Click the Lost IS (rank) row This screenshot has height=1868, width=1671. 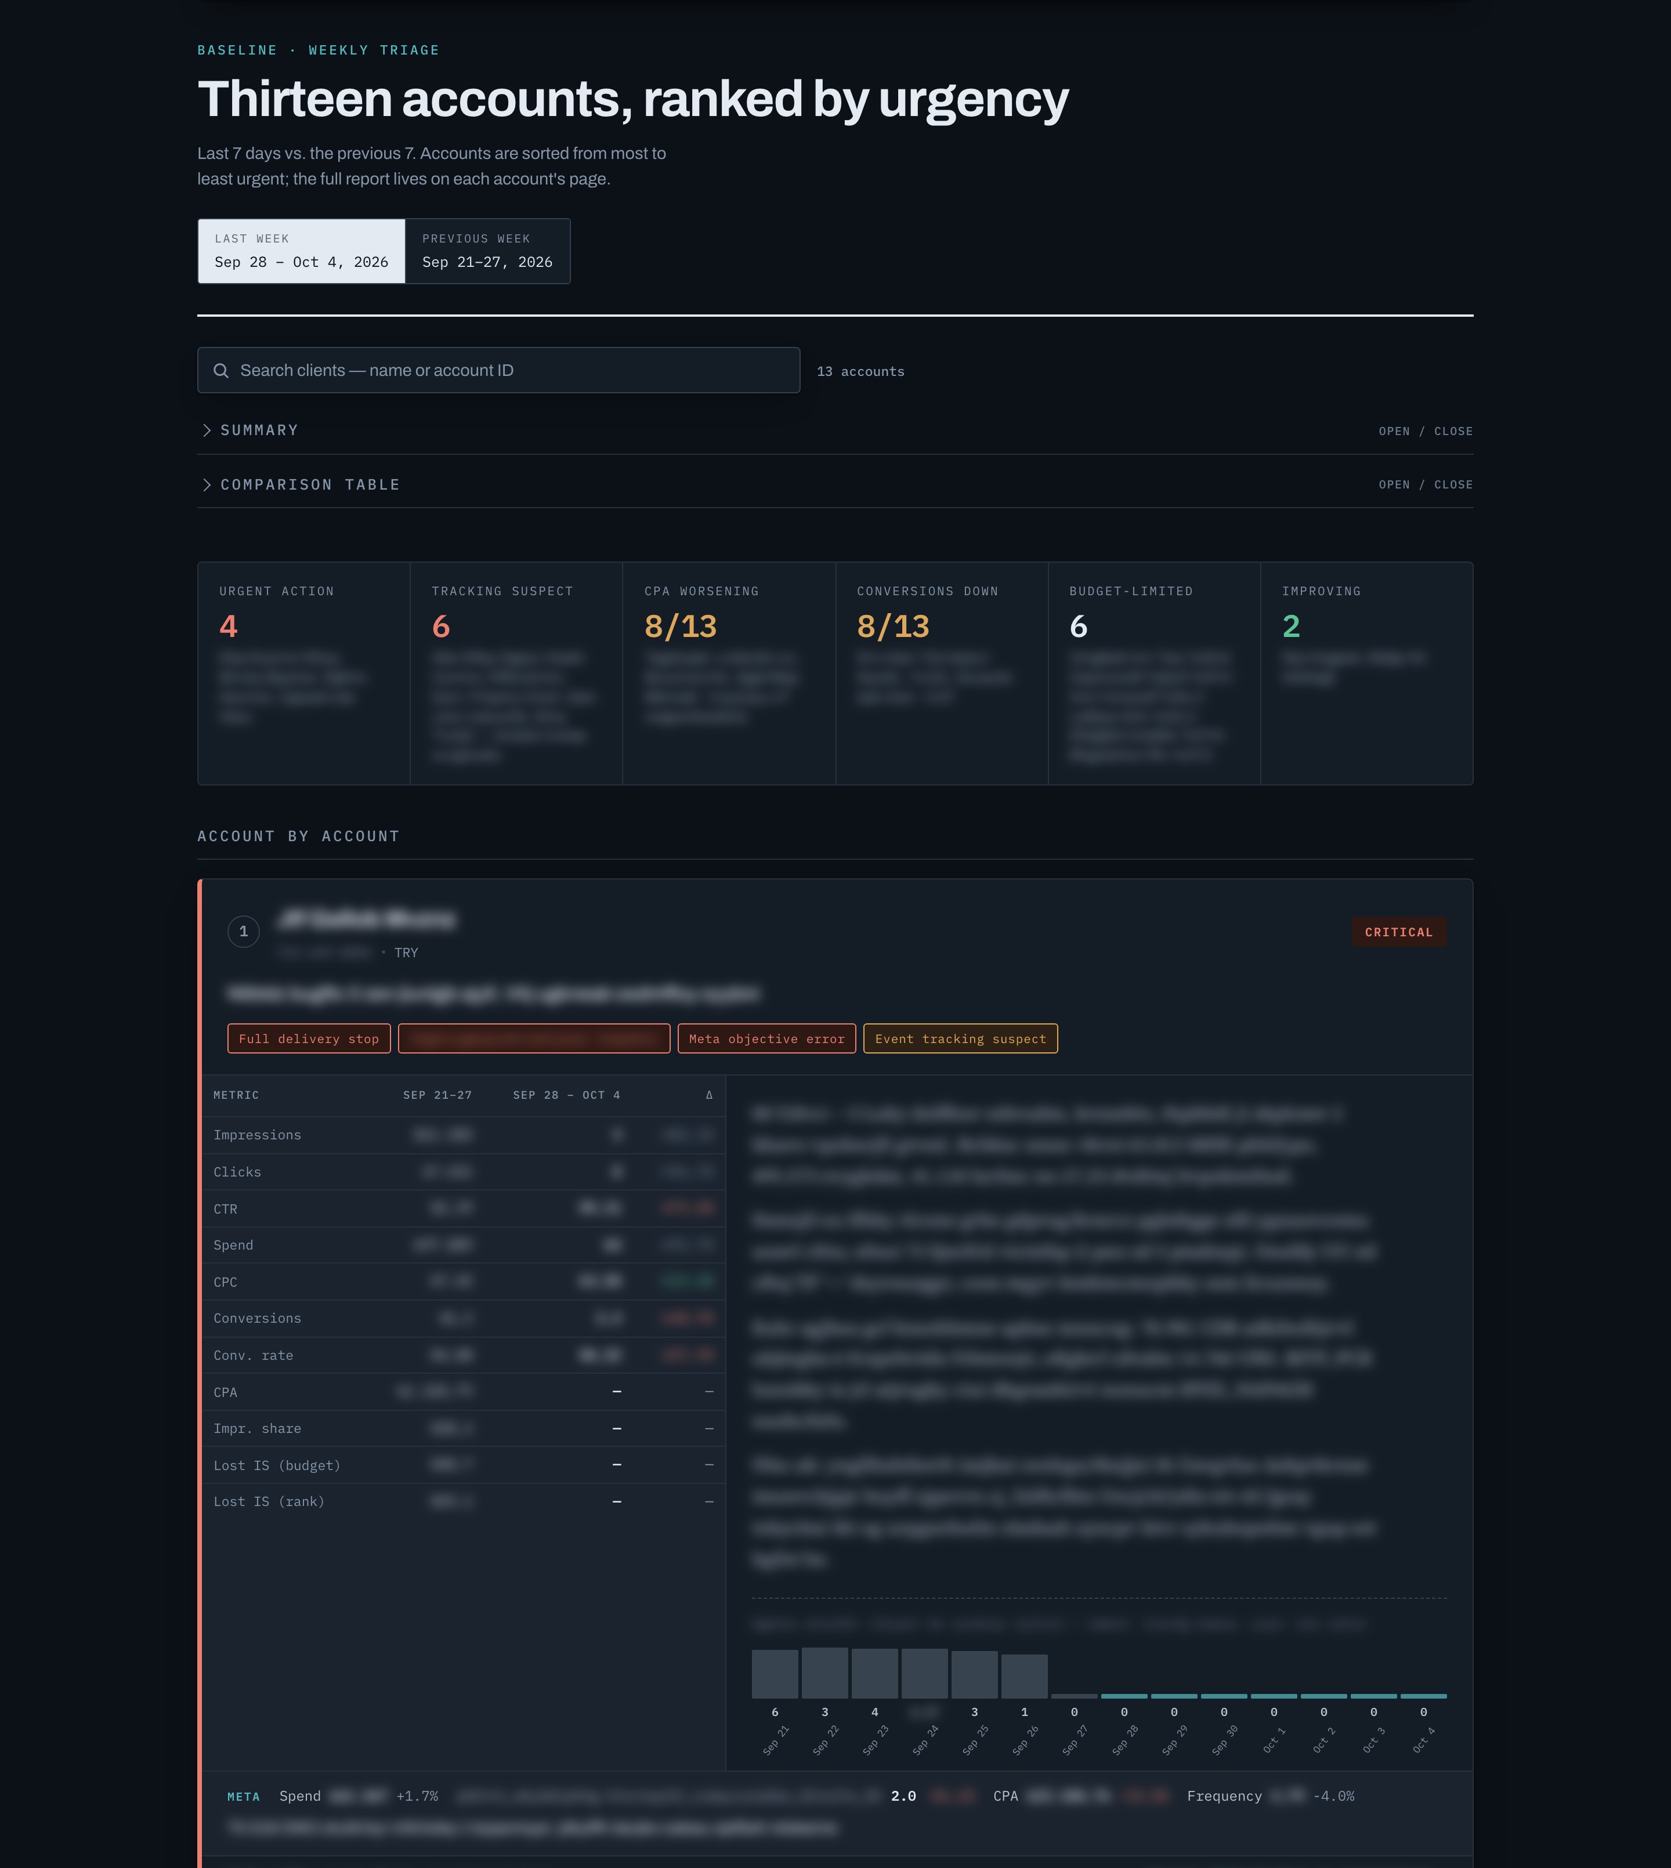coord(464,1502)
